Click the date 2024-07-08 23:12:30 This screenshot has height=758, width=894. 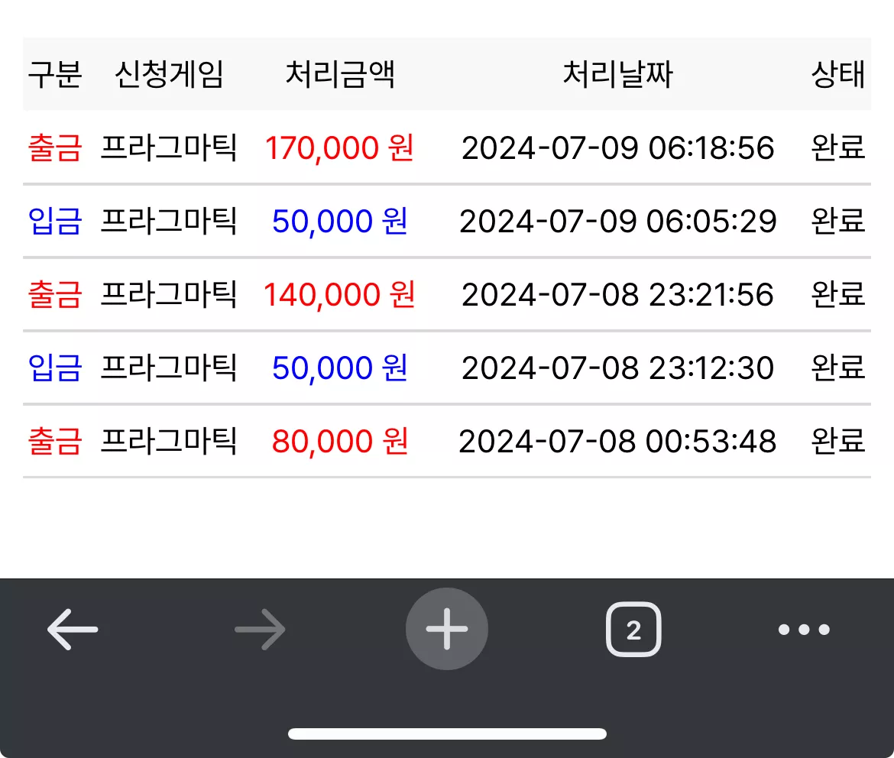tap(618, 368)
